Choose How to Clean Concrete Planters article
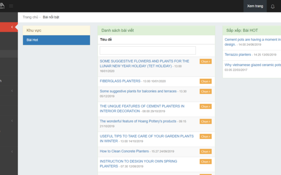 point(206,151)
